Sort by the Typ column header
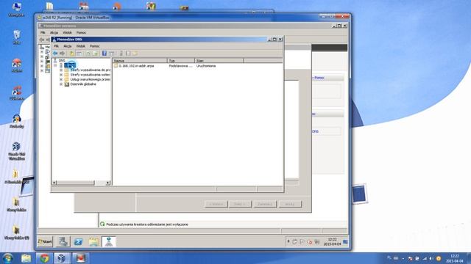Viewport: 471px width, 264px height. point(181,60)
